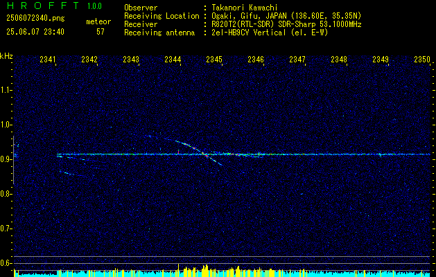Screen dimensions: 436x277
Task: Click the 'Receiving Location' label
Action: click(x=162, y=16)
